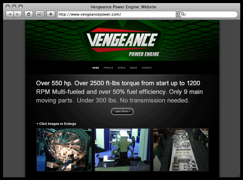Open the CONTACT navigation item

[x=147, y=68]
